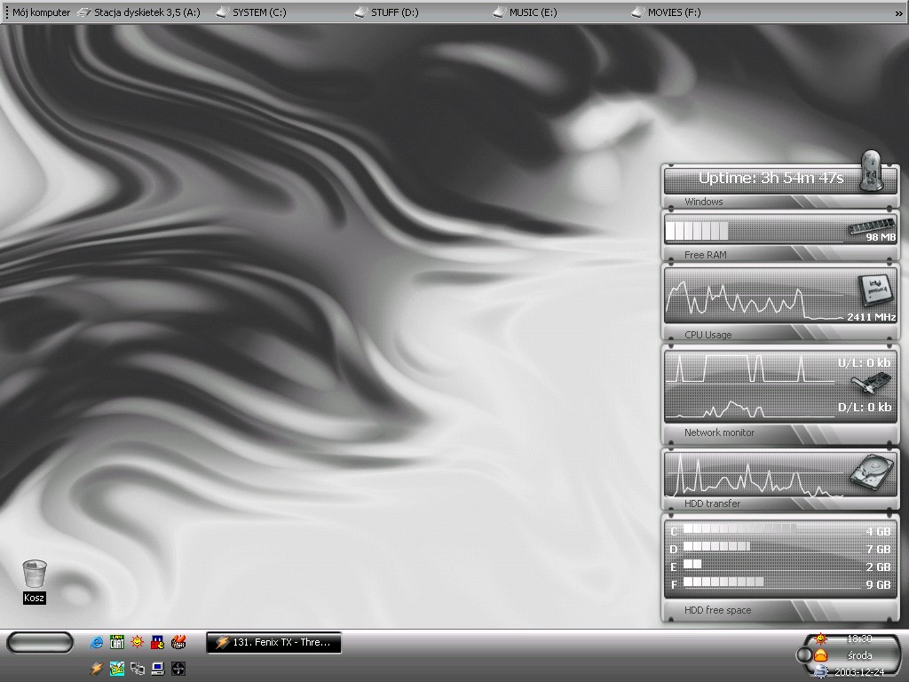Open the red and blue Pac-Man-style shortcut

coord(158,642)
